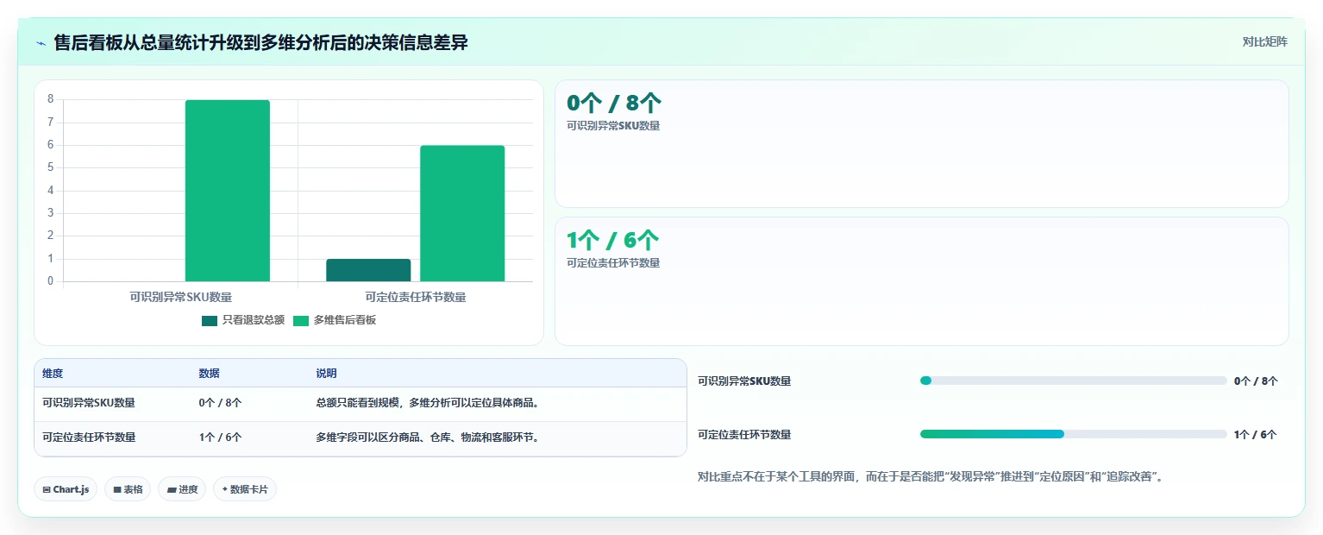Click the y-axis value 8 on chart
The height and width of the screenshot is (535, 1323).
click(50, 99)
